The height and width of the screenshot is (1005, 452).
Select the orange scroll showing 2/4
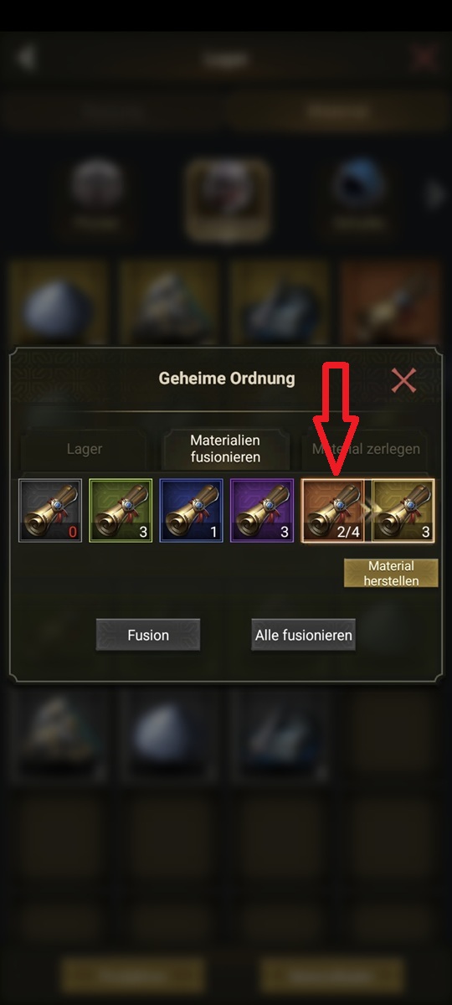click(333, 511)
